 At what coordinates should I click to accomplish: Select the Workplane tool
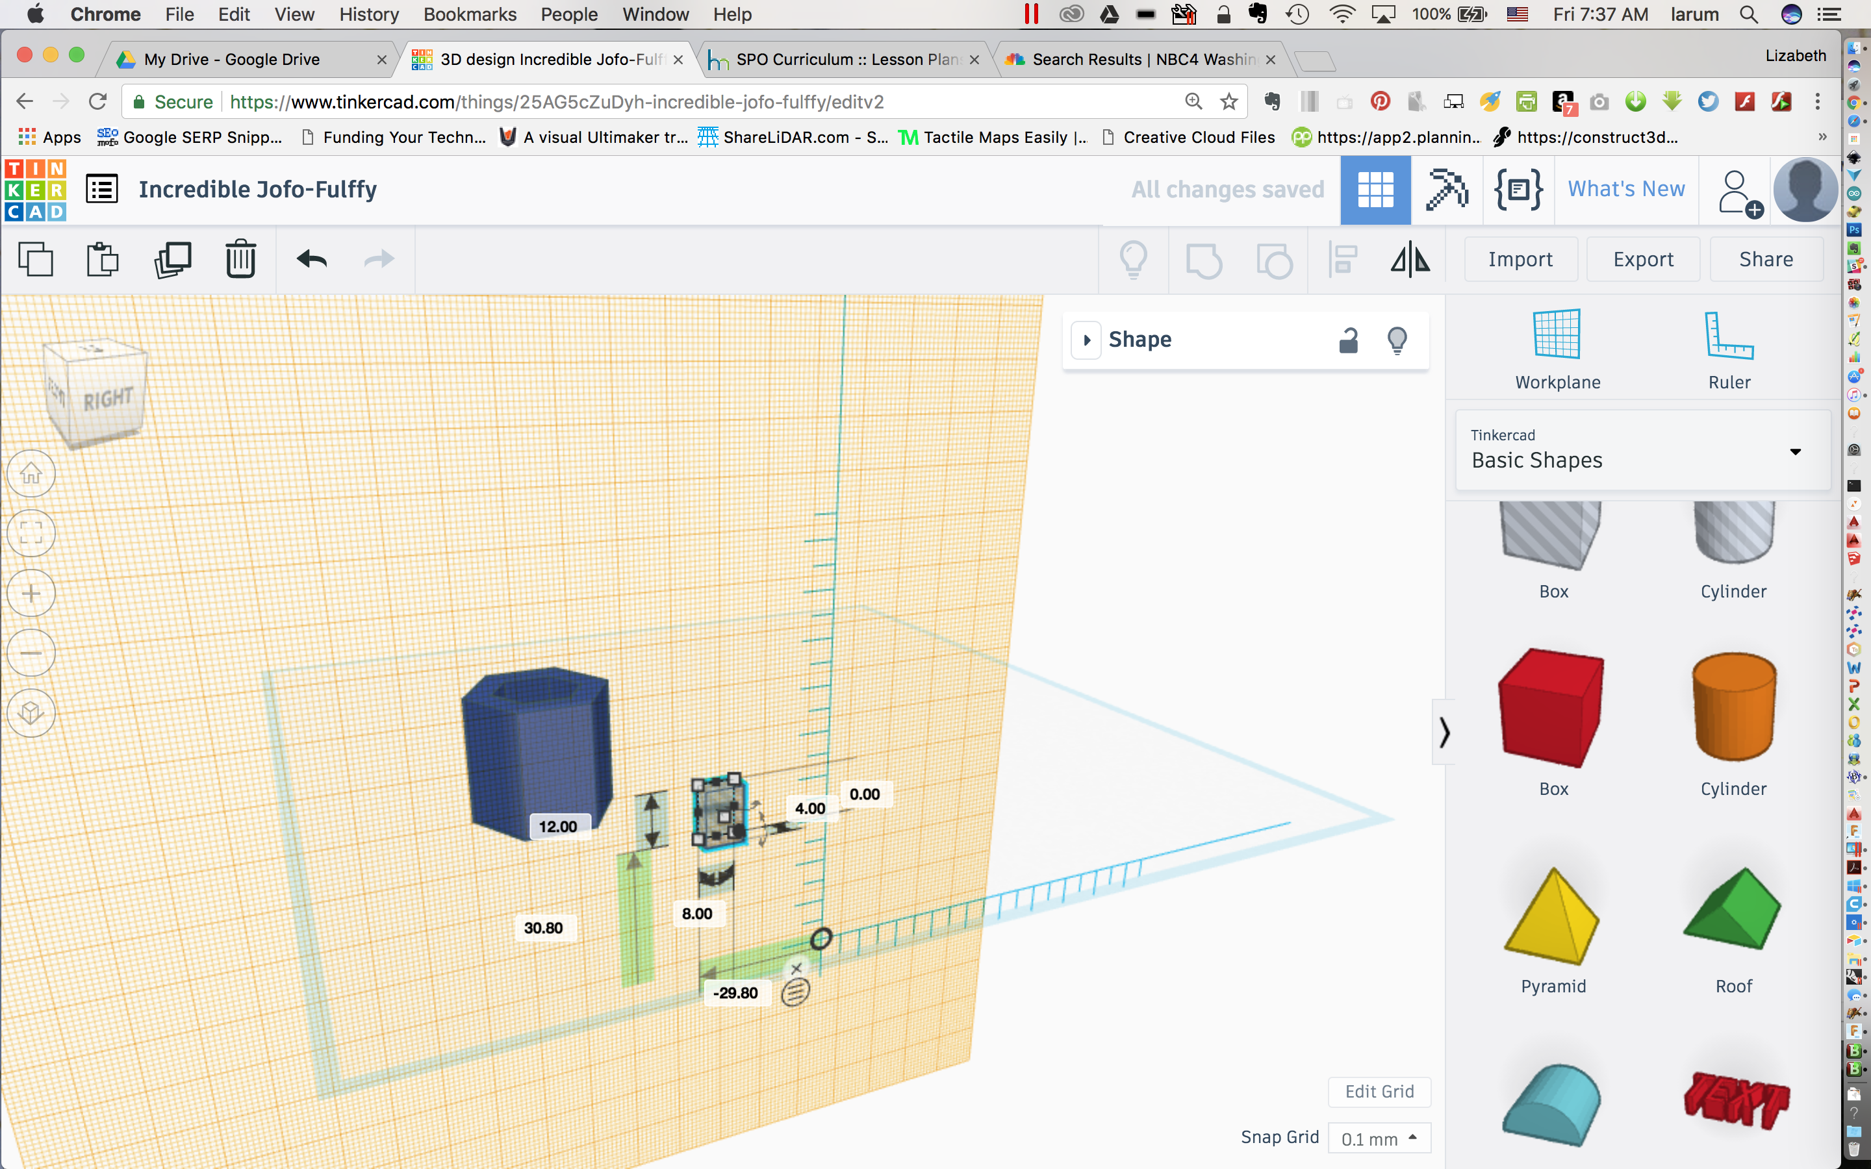[x=1557, y=349]
